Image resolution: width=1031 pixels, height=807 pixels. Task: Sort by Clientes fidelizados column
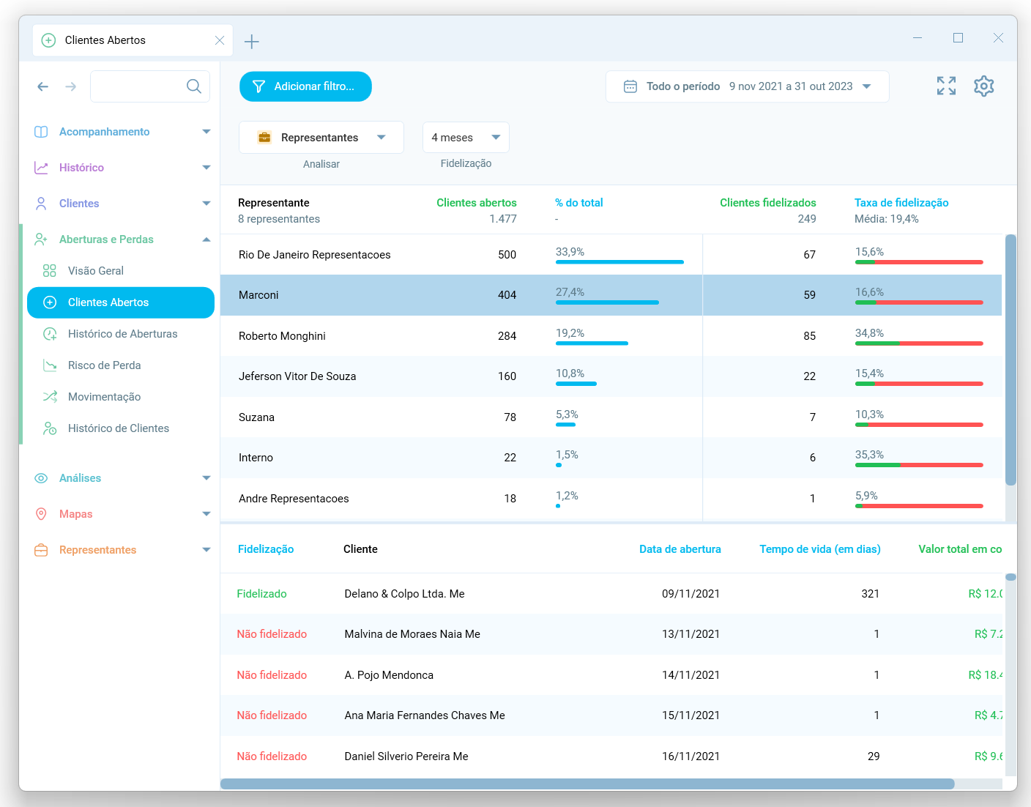click(768, 203)
